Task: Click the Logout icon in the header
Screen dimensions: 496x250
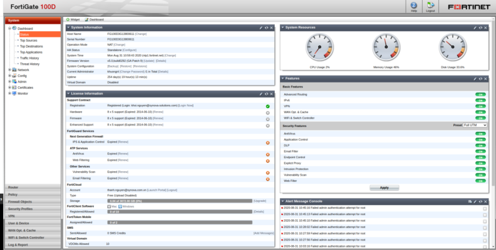Action: [430, 7]
